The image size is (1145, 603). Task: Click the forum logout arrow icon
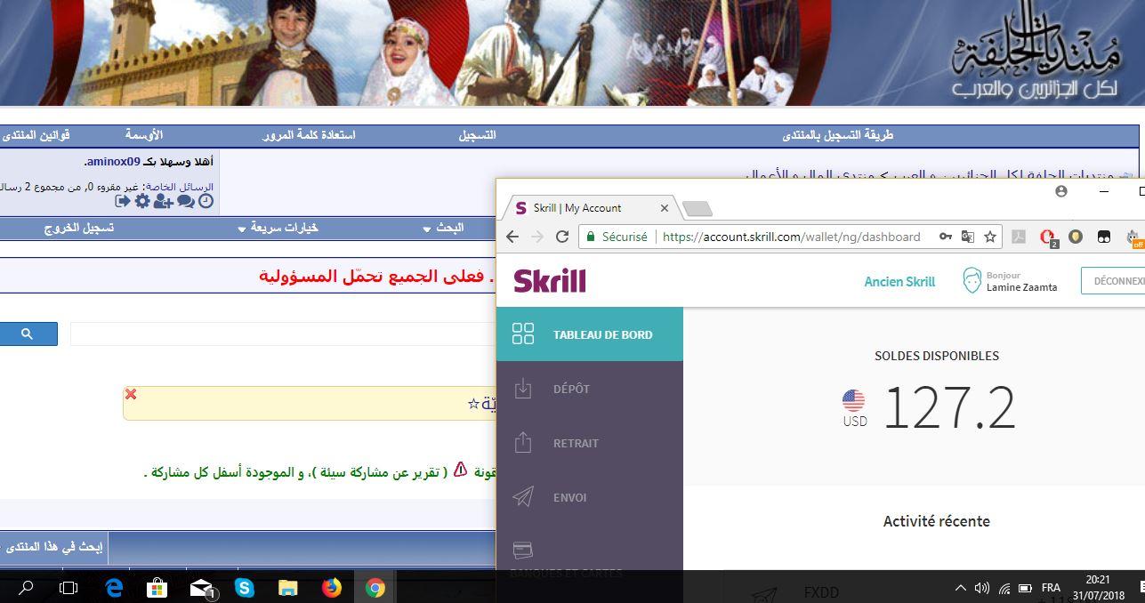(123, 202)
